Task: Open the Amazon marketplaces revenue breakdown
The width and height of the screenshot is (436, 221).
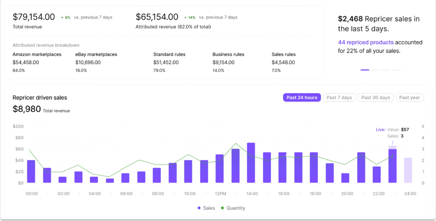Action: coord(37,55)
